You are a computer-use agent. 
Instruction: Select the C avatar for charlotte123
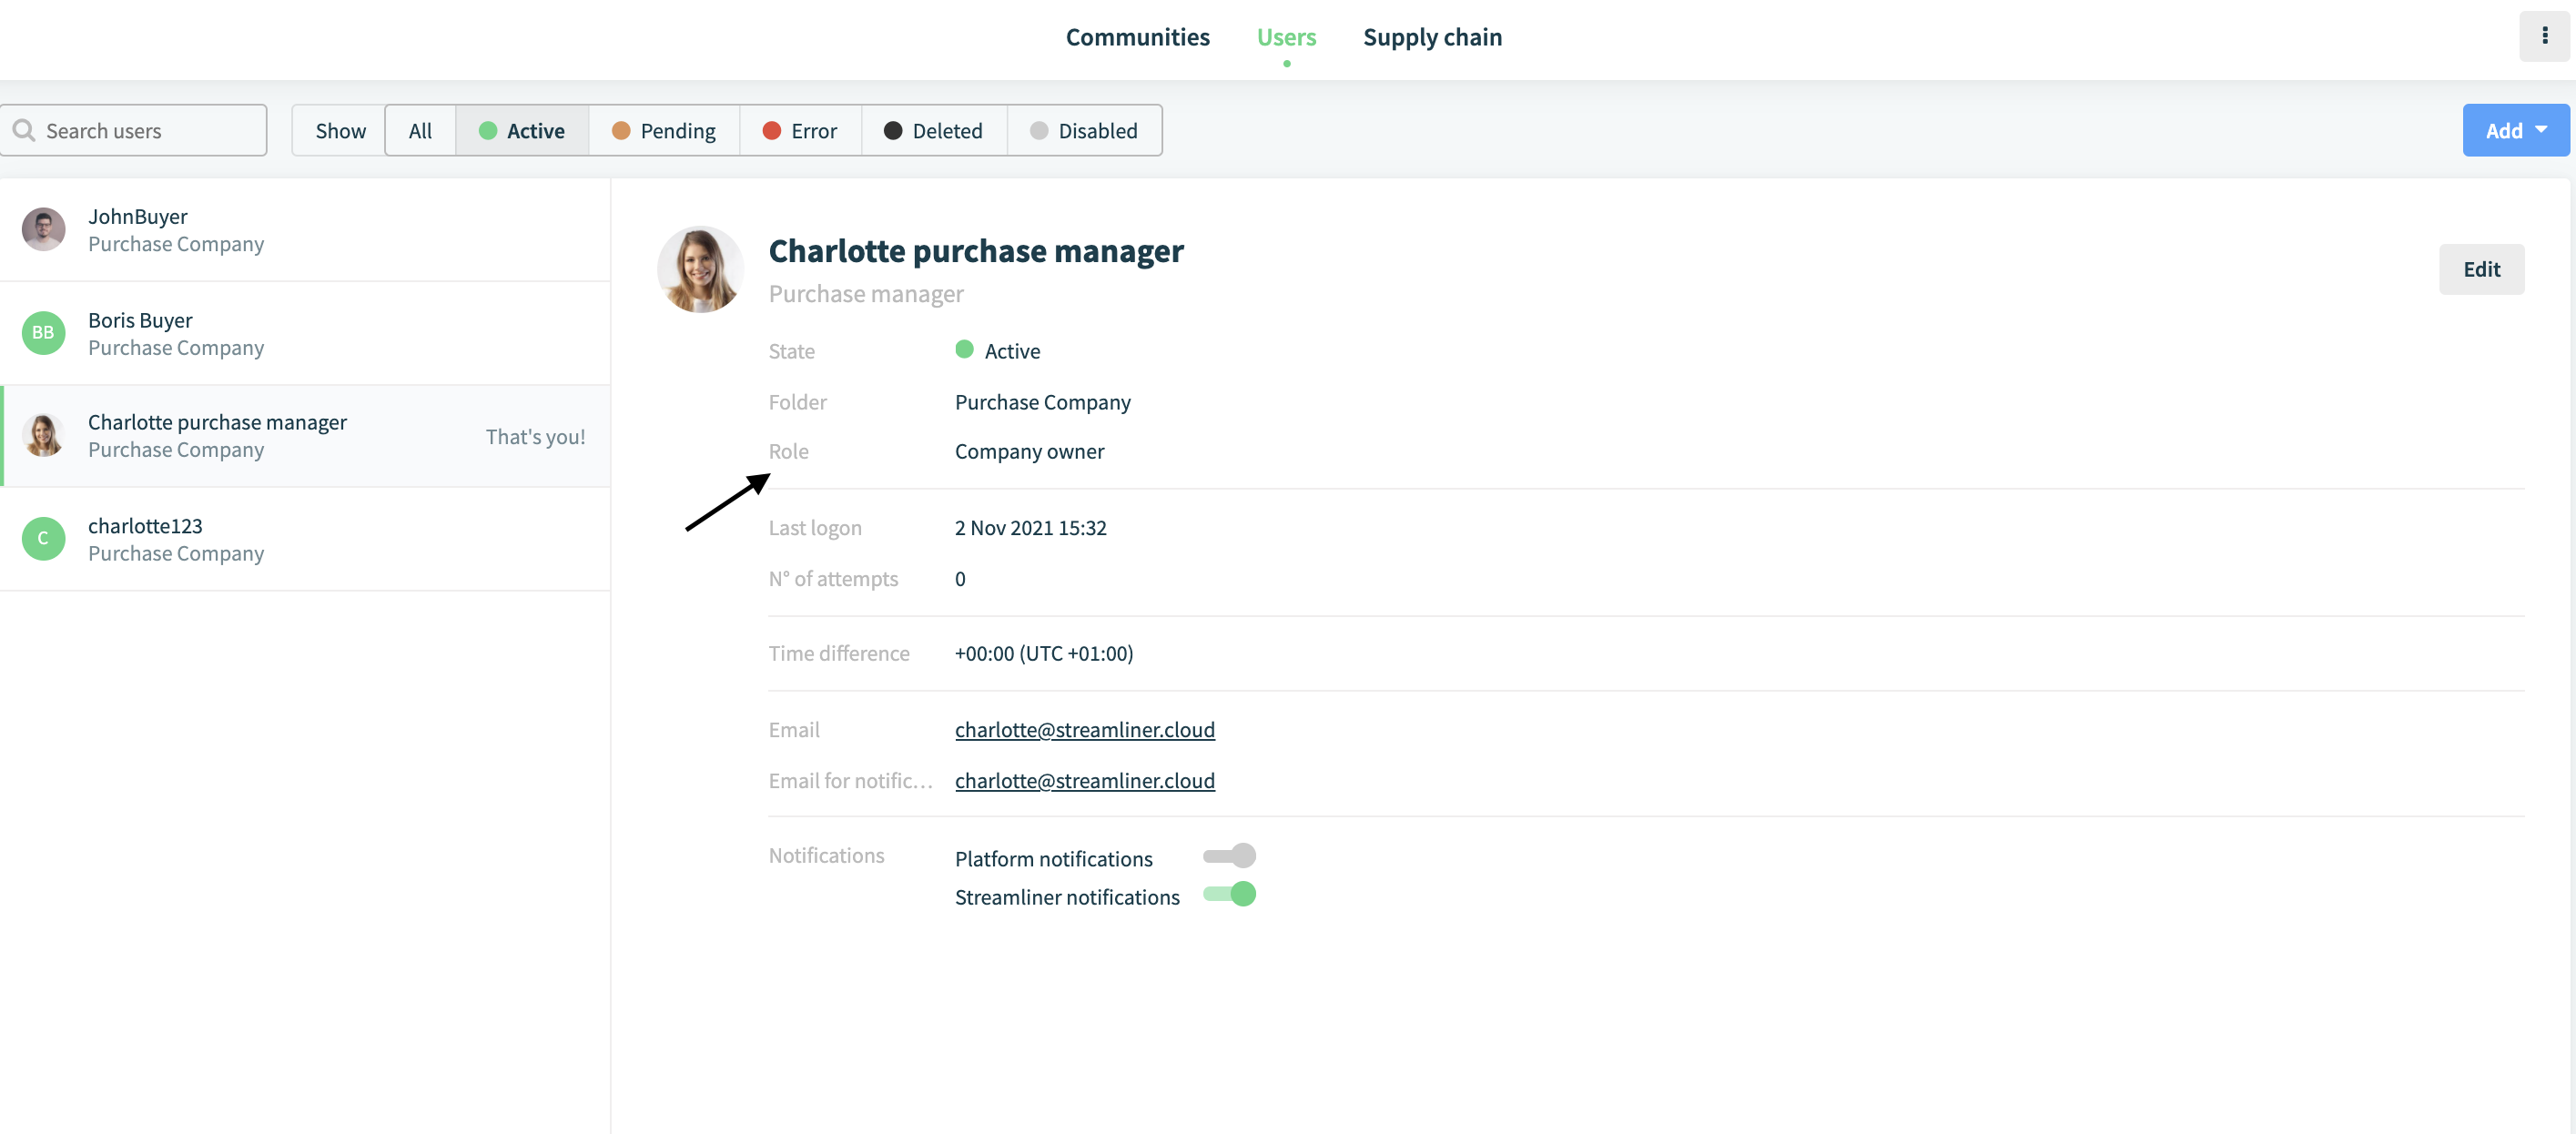click(43, 539)
